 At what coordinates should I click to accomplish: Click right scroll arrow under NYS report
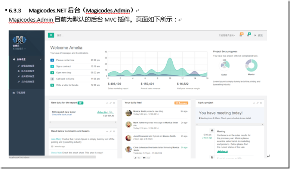(116, 122)
